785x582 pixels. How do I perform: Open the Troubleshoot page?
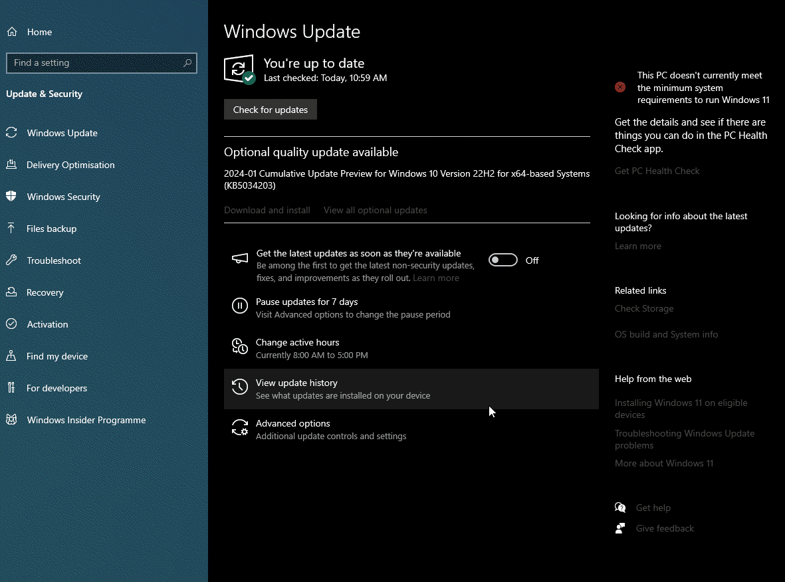pyautogui.click(x=54, y=260)
